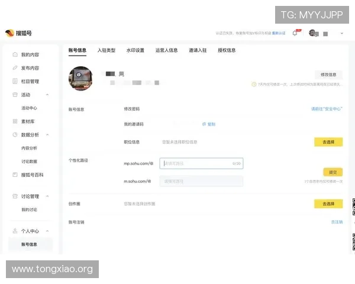
Task: Open 我的讨论 submenu item
Action: (x=29, y=209)
